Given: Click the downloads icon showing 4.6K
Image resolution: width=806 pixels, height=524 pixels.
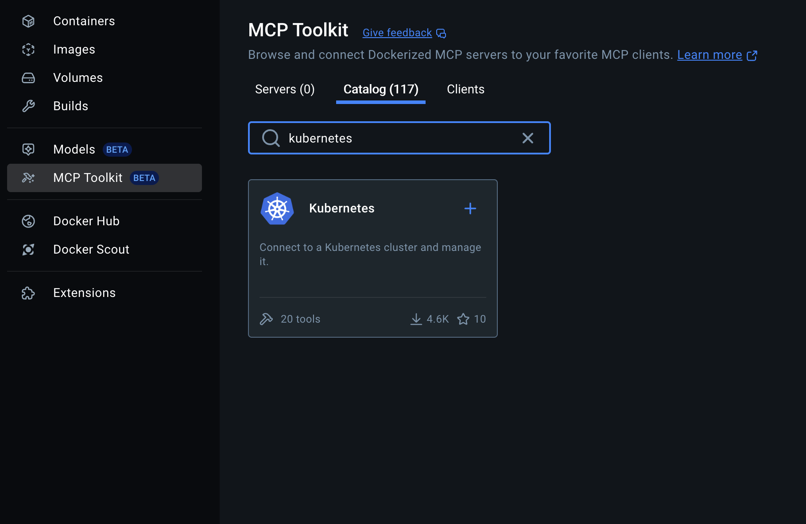Looking at the screenshot, I should click(x=416, y=319).
